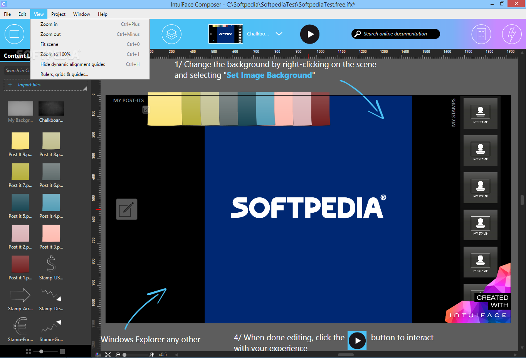Open the Chalkbo... scene name dropdown
The width and height of the screenshot is (526, 358).
tap(258, 34)
